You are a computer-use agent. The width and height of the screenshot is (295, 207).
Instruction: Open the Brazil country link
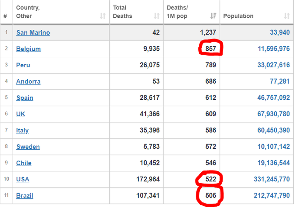25,196
